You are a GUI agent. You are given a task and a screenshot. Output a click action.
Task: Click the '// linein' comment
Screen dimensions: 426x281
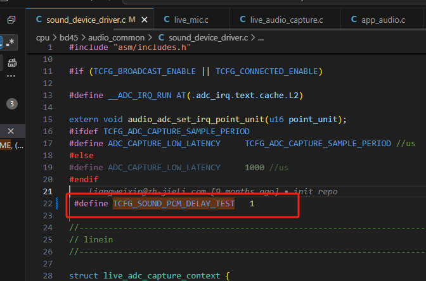[x=91, y=240]
